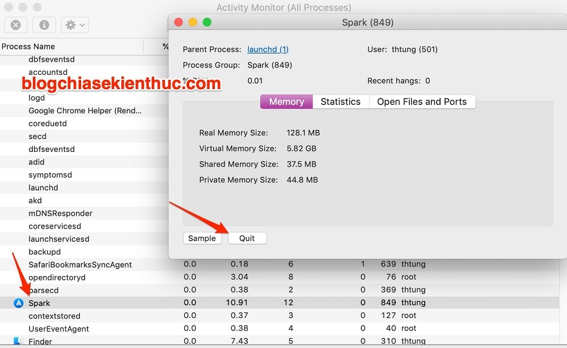
Task: Close the Spark (849) inspector window
Action: pos(179,23)
